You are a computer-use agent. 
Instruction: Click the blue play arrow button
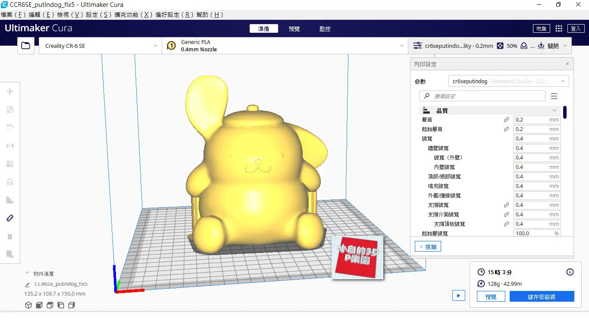(459, 296)
